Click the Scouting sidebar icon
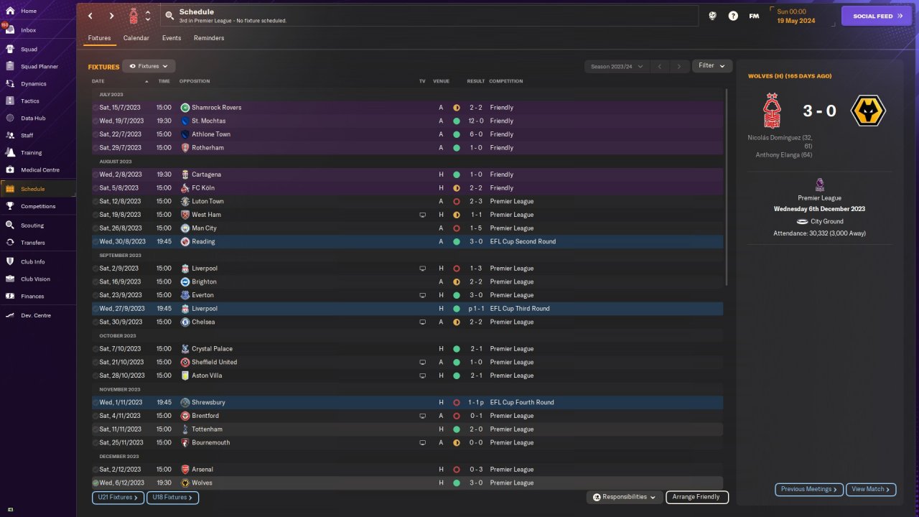The image size is (919, 517). 10,225
